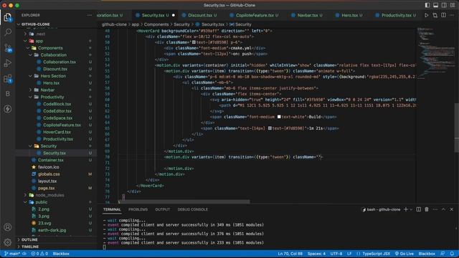Open the lightning bolt extension view
The image size is (459, 258).
8,109
